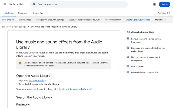Click the orange lightbulb tip icon
This screenshot has height=108, width=173.
point(20,63)
